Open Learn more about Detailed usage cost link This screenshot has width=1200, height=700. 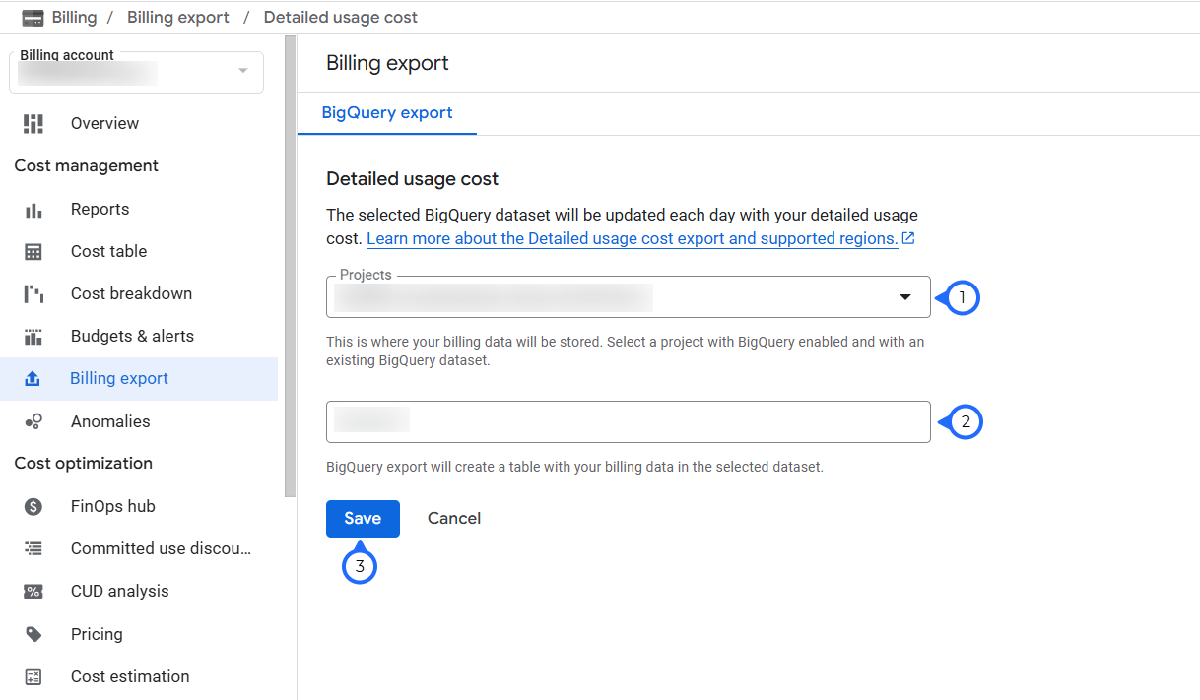[x=632, y=238]
